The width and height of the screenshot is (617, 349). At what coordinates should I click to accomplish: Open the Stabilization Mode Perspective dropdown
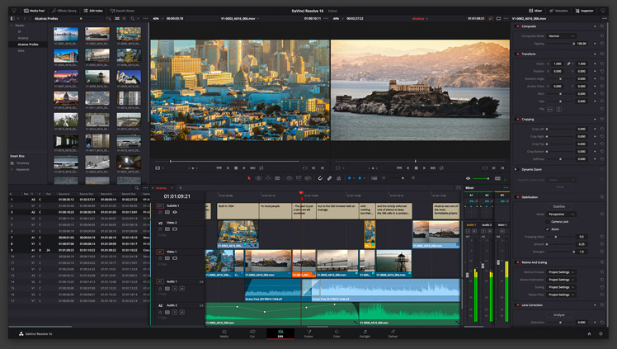560,214
